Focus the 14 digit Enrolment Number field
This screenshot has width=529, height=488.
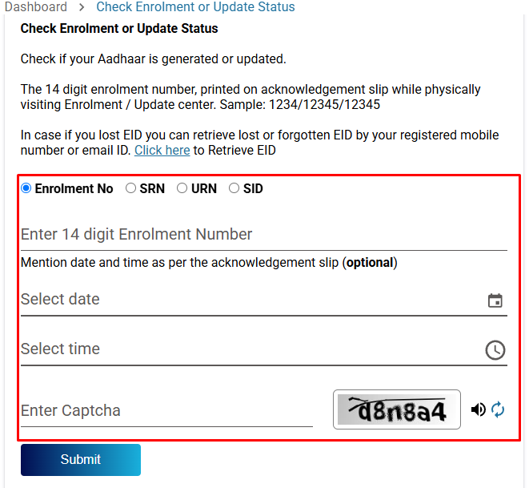[x=263, y=235]
